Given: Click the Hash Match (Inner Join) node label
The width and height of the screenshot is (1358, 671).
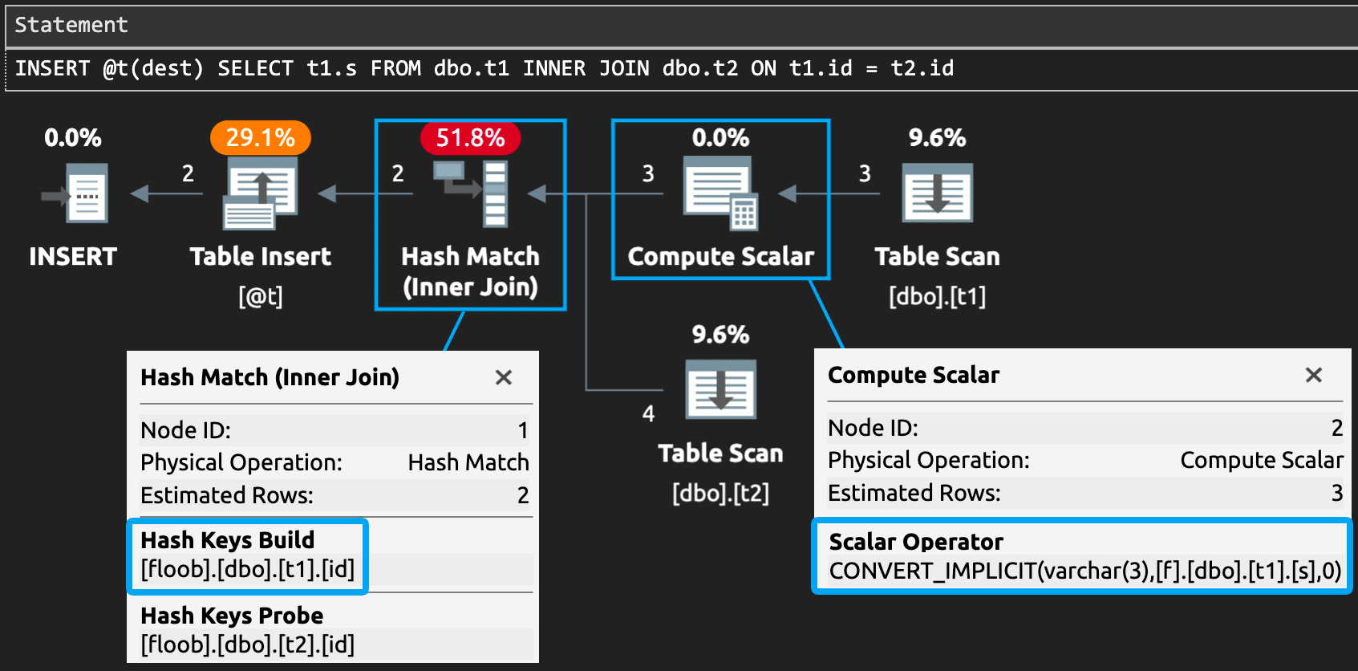Looking at the screenshot, I should point(470,271).
